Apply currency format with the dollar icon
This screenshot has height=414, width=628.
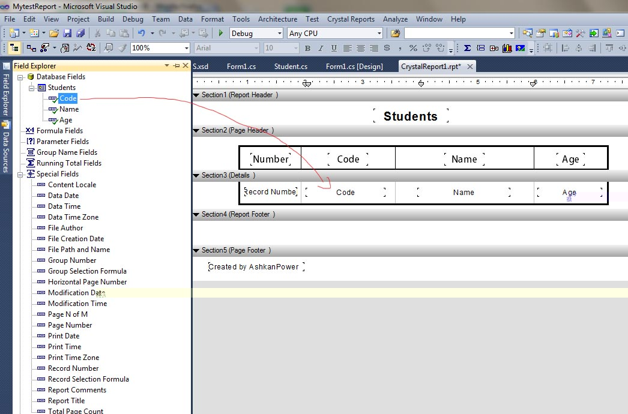(x=387, y=48)
